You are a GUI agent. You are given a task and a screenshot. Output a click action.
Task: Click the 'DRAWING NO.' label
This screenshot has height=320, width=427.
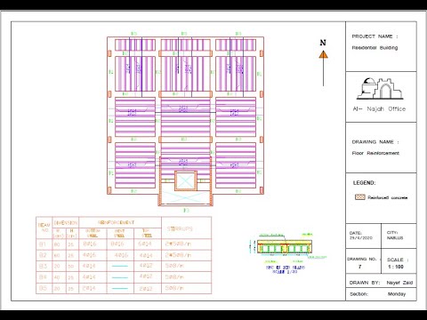[363, 259]
